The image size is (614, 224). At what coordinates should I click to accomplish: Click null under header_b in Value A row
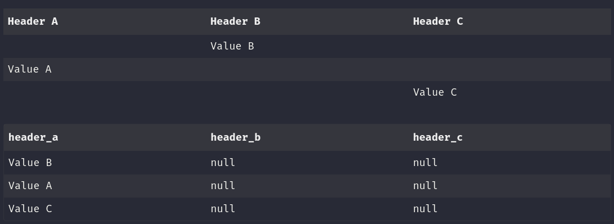pyautogui.click(x=223, y=185)
